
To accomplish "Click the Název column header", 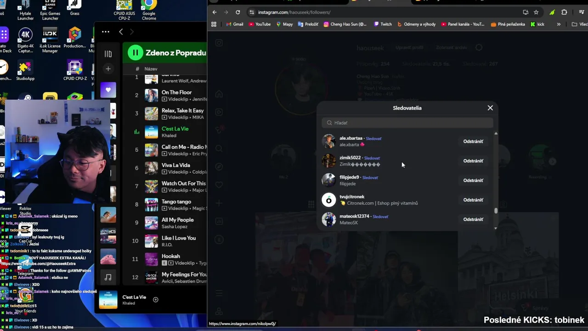I will pyautogui.click(x=151, y=69).
